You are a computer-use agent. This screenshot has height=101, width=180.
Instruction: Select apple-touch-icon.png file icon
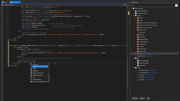(x=138, y=27)
